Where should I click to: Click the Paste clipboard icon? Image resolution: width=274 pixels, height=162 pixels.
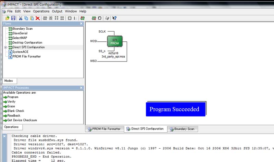[32, 18]
